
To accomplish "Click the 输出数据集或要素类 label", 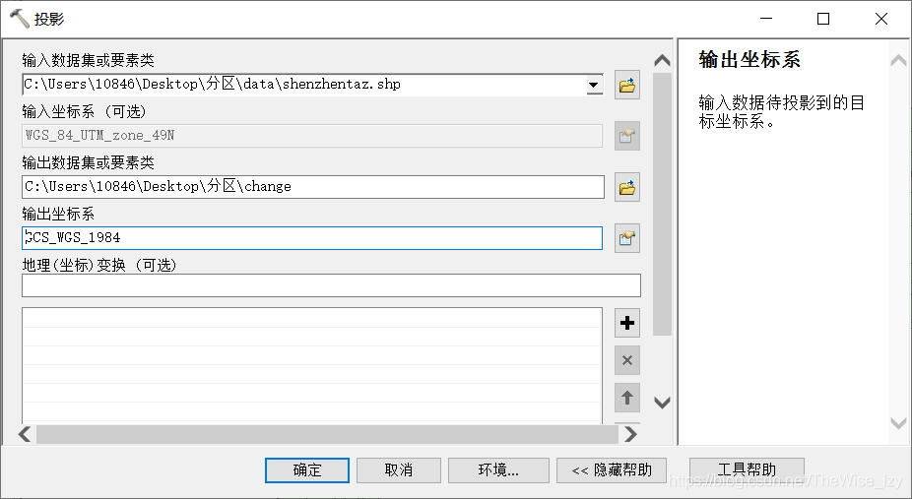I will pos(88,162).
